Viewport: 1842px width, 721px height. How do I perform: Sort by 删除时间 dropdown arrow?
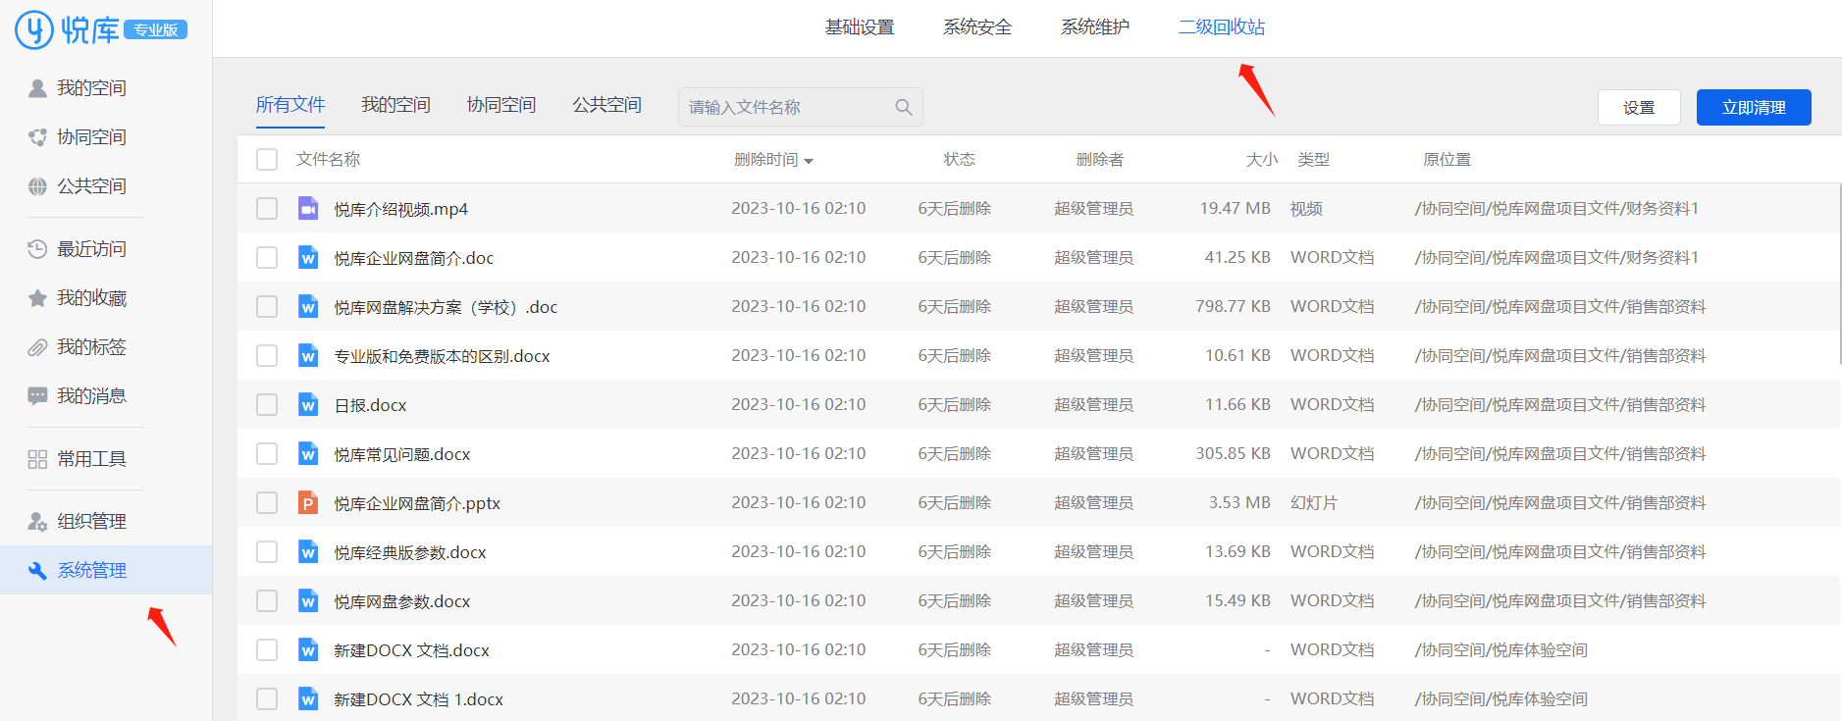point(809,161)
